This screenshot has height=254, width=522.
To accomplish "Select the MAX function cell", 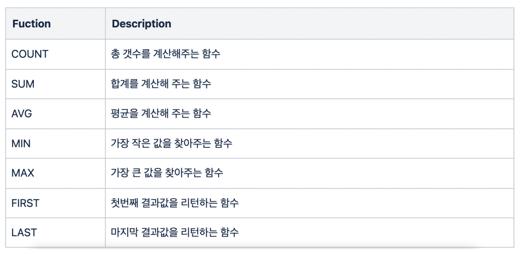I will [23, 173].
